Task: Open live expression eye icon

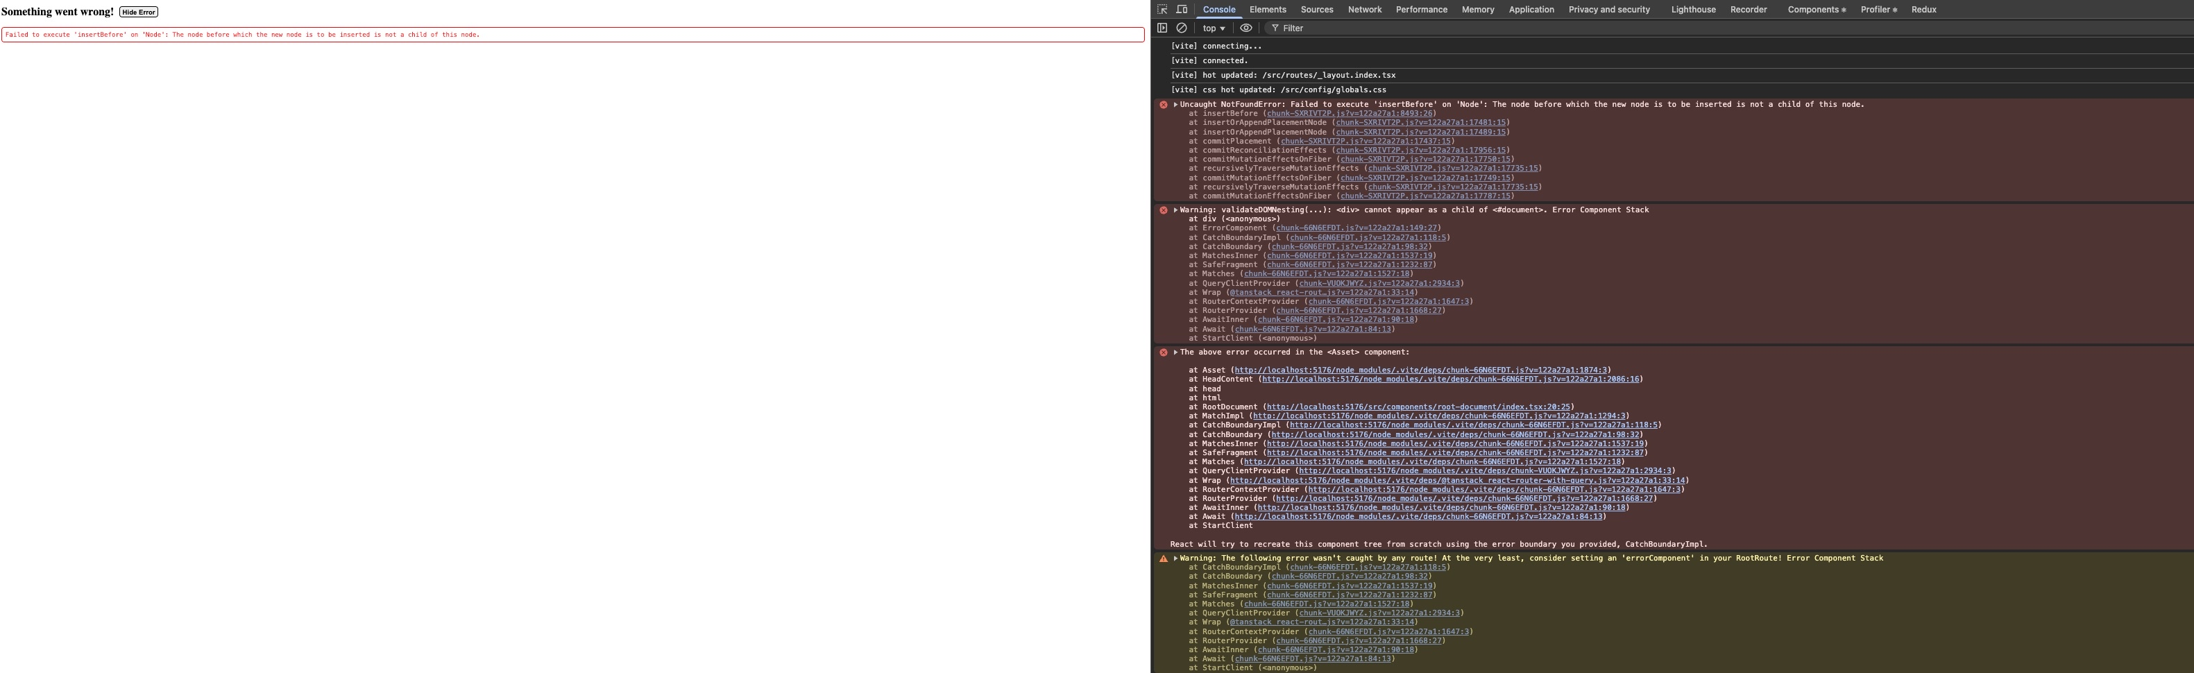Action: point(1246,28)
